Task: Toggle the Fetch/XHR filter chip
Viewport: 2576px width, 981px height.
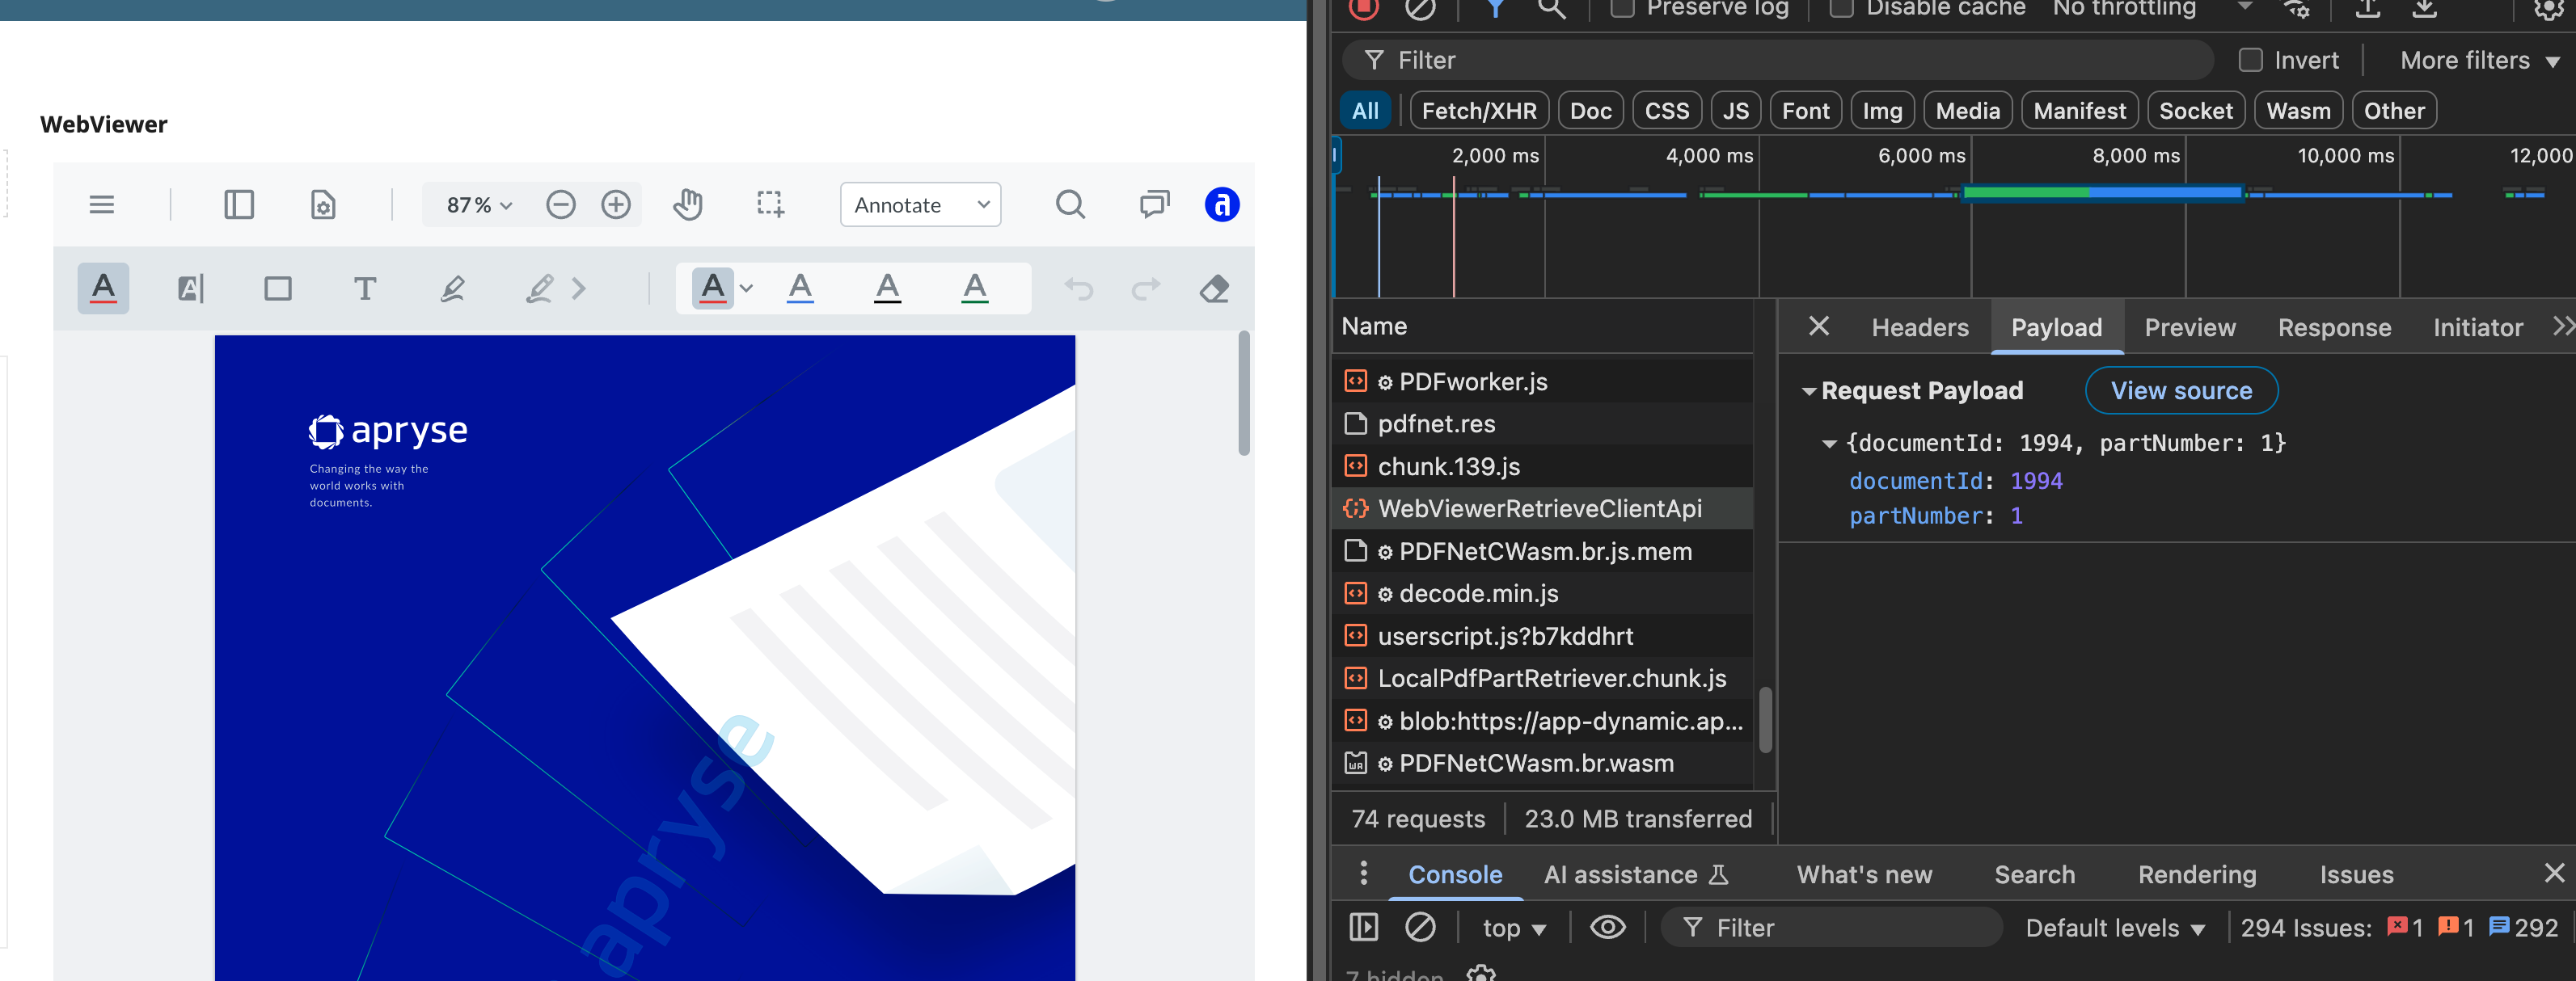Action: tap(1479, 111)
